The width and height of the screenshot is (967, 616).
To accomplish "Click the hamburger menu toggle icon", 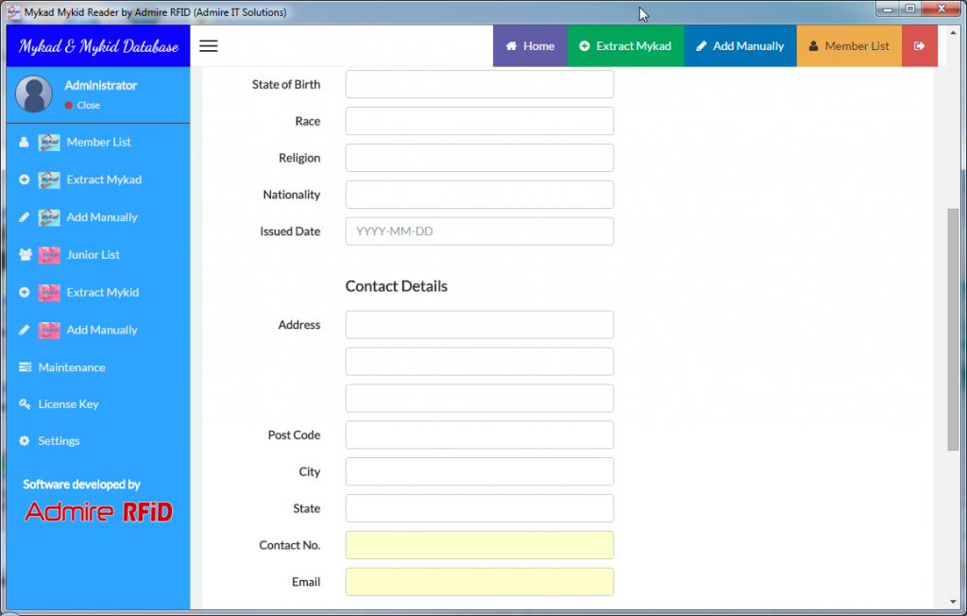I will coord(209,46).
